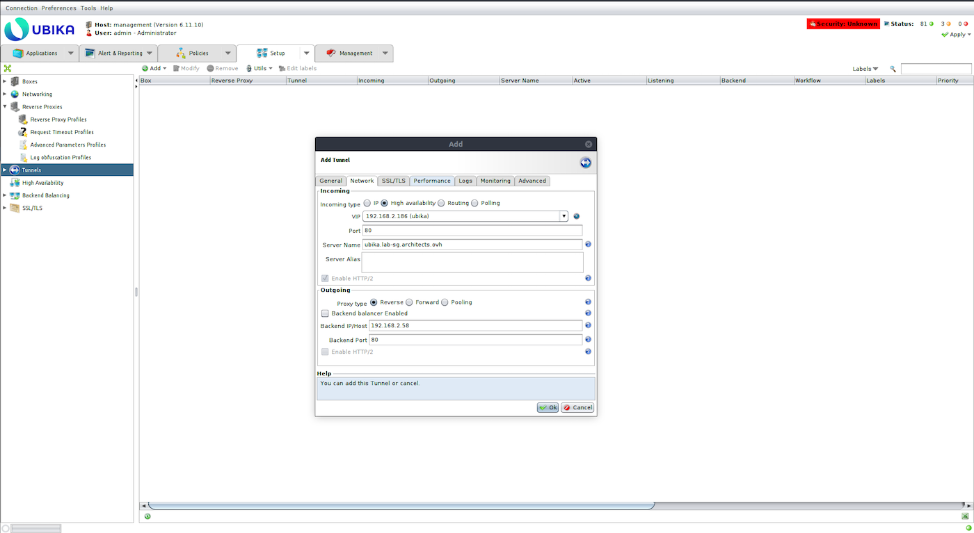
Task: Cancel the Add Tunnel dialog
Action: (x=577, y=407)
